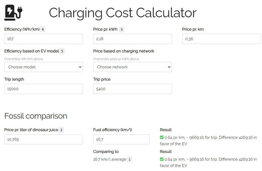
Task: Click the EV charging station logo icon
Action: (x=14, y=13)
